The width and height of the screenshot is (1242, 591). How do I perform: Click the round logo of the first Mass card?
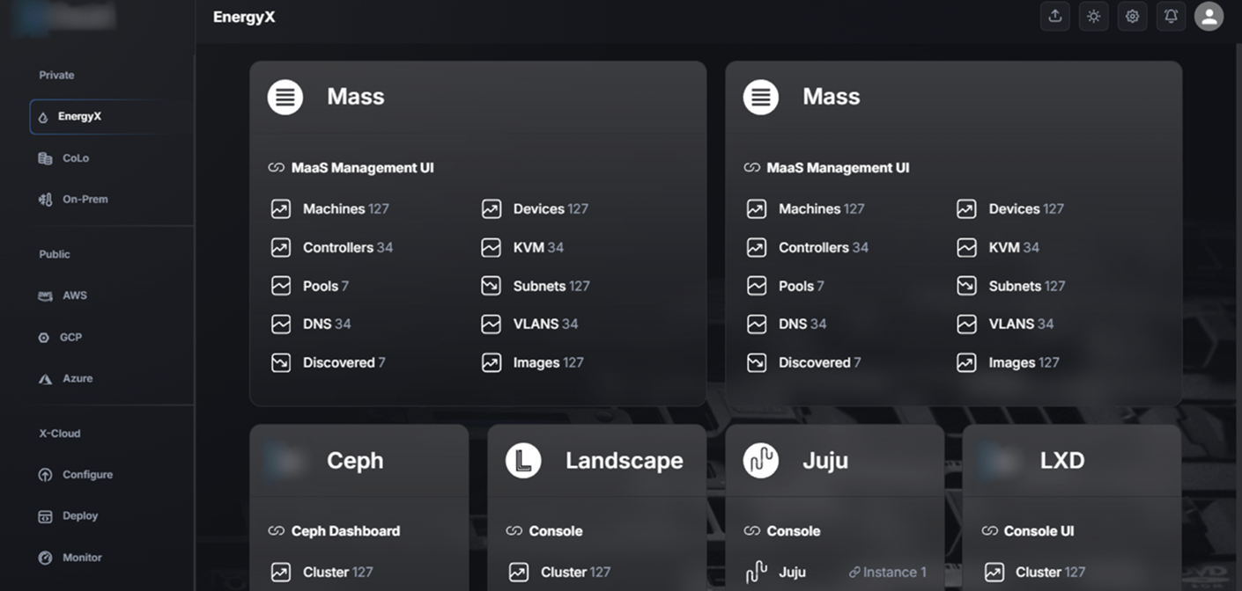coord(285,97)
